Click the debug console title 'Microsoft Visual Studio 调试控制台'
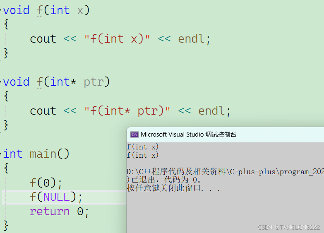324x233 pixels. click(188, 135)
